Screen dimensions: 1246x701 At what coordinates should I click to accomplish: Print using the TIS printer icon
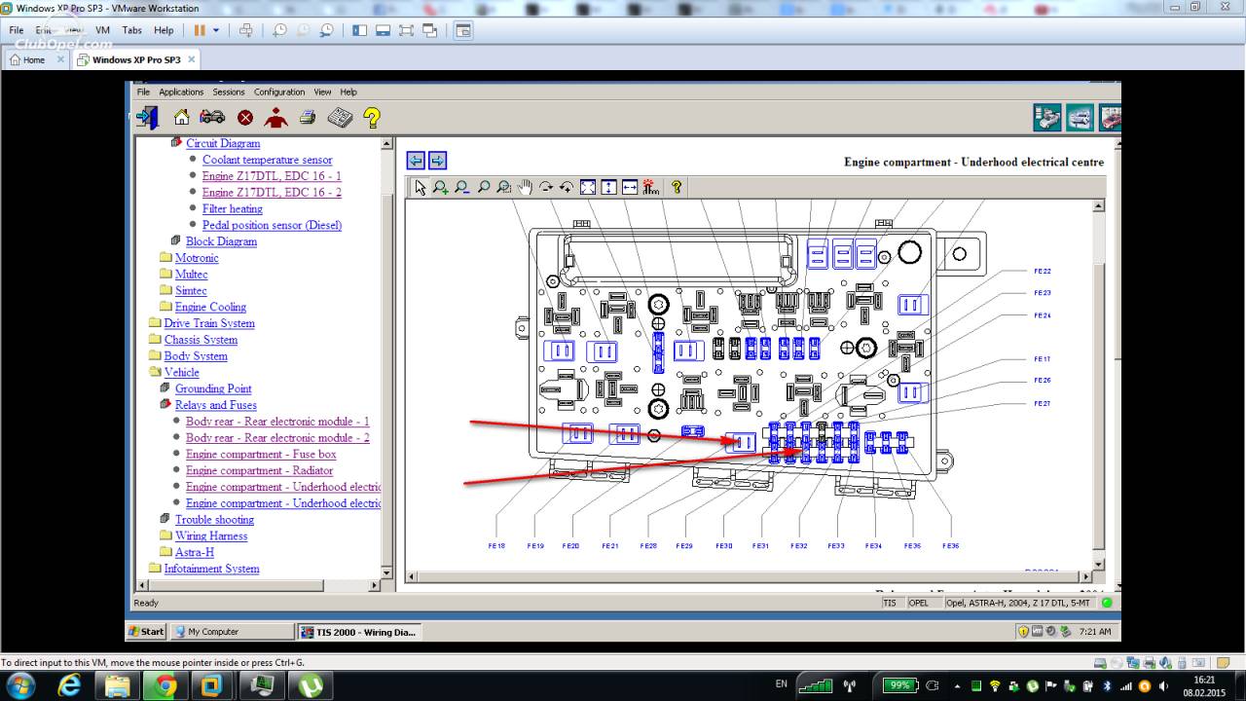308,118
